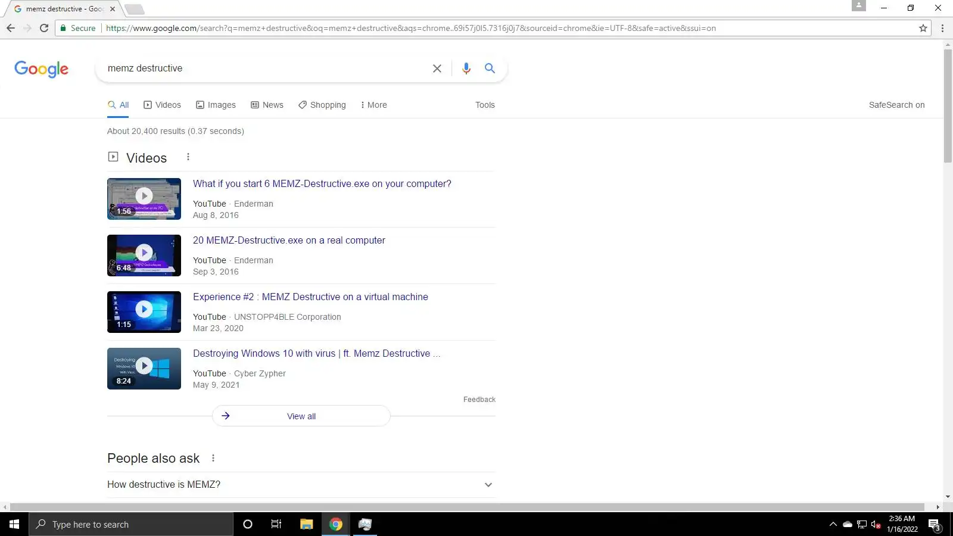Play the 8:24 video thumbnail
The image size is (953, 536).
[144, 369]
